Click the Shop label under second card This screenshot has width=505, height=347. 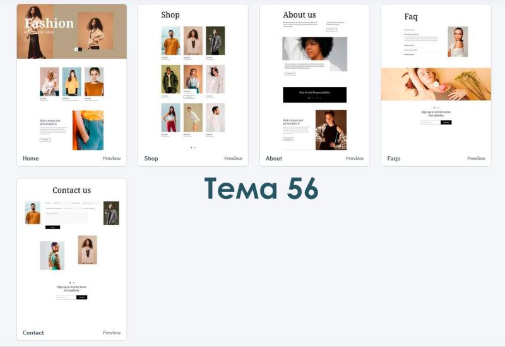(151, 159)
